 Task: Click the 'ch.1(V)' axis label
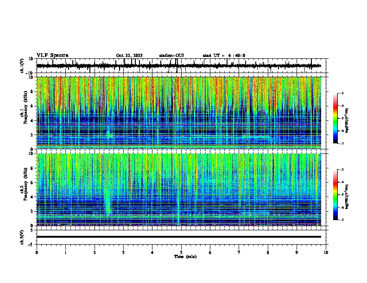pos(22,66)
